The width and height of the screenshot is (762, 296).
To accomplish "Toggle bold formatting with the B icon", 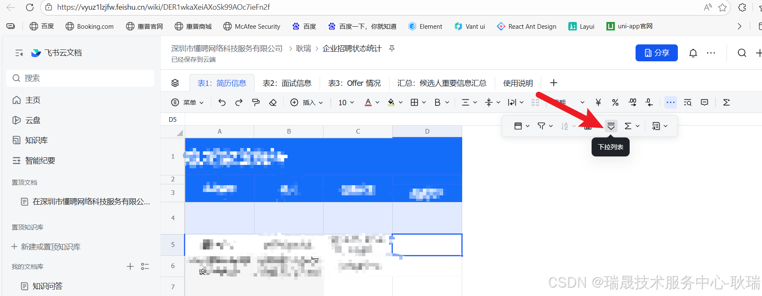I will 438,102.
